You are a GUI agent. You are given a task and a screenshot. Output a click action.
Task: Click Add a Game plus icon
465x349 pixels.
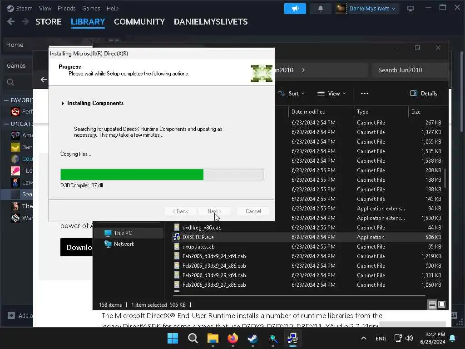11,315
